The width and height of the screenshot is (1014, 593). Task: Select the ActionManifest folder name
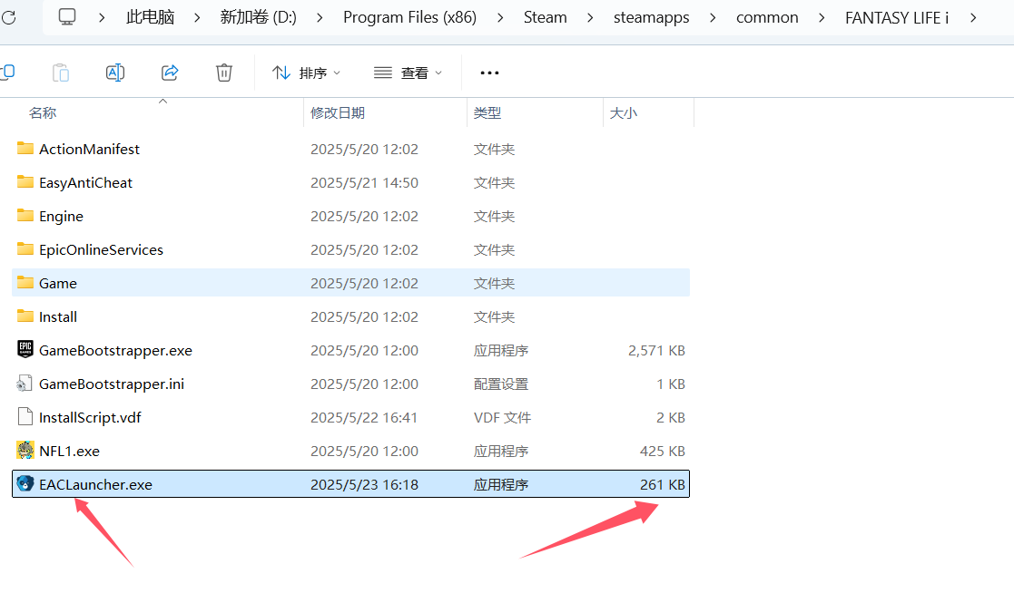(89, 150)
